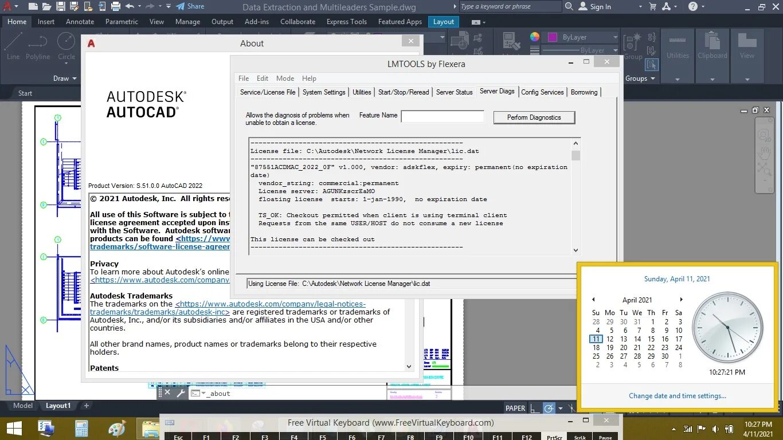Switch to the Model tab
783x440 pixels.
23,406
